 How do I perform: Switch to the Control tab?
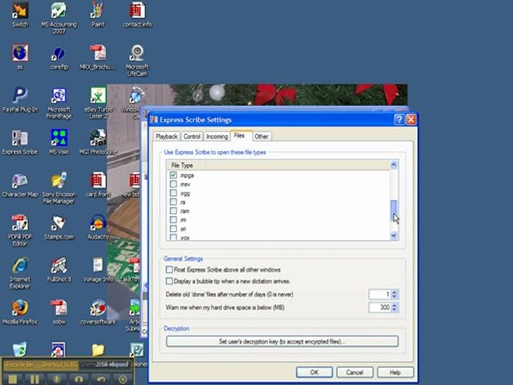tap(192, 136)
